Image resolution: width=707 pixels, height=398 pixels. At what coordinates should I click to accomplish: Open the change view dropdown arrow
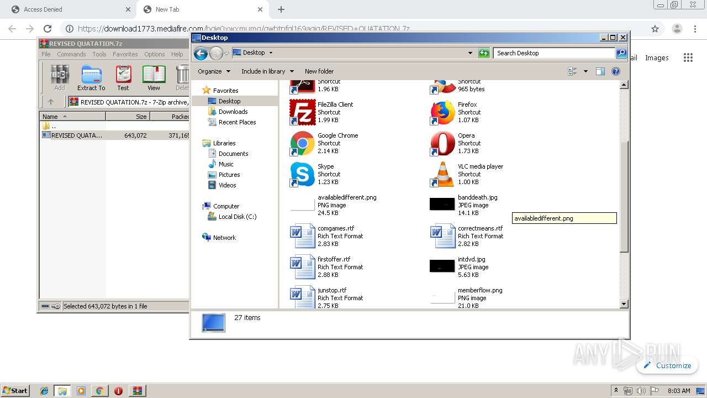point(585,71)
